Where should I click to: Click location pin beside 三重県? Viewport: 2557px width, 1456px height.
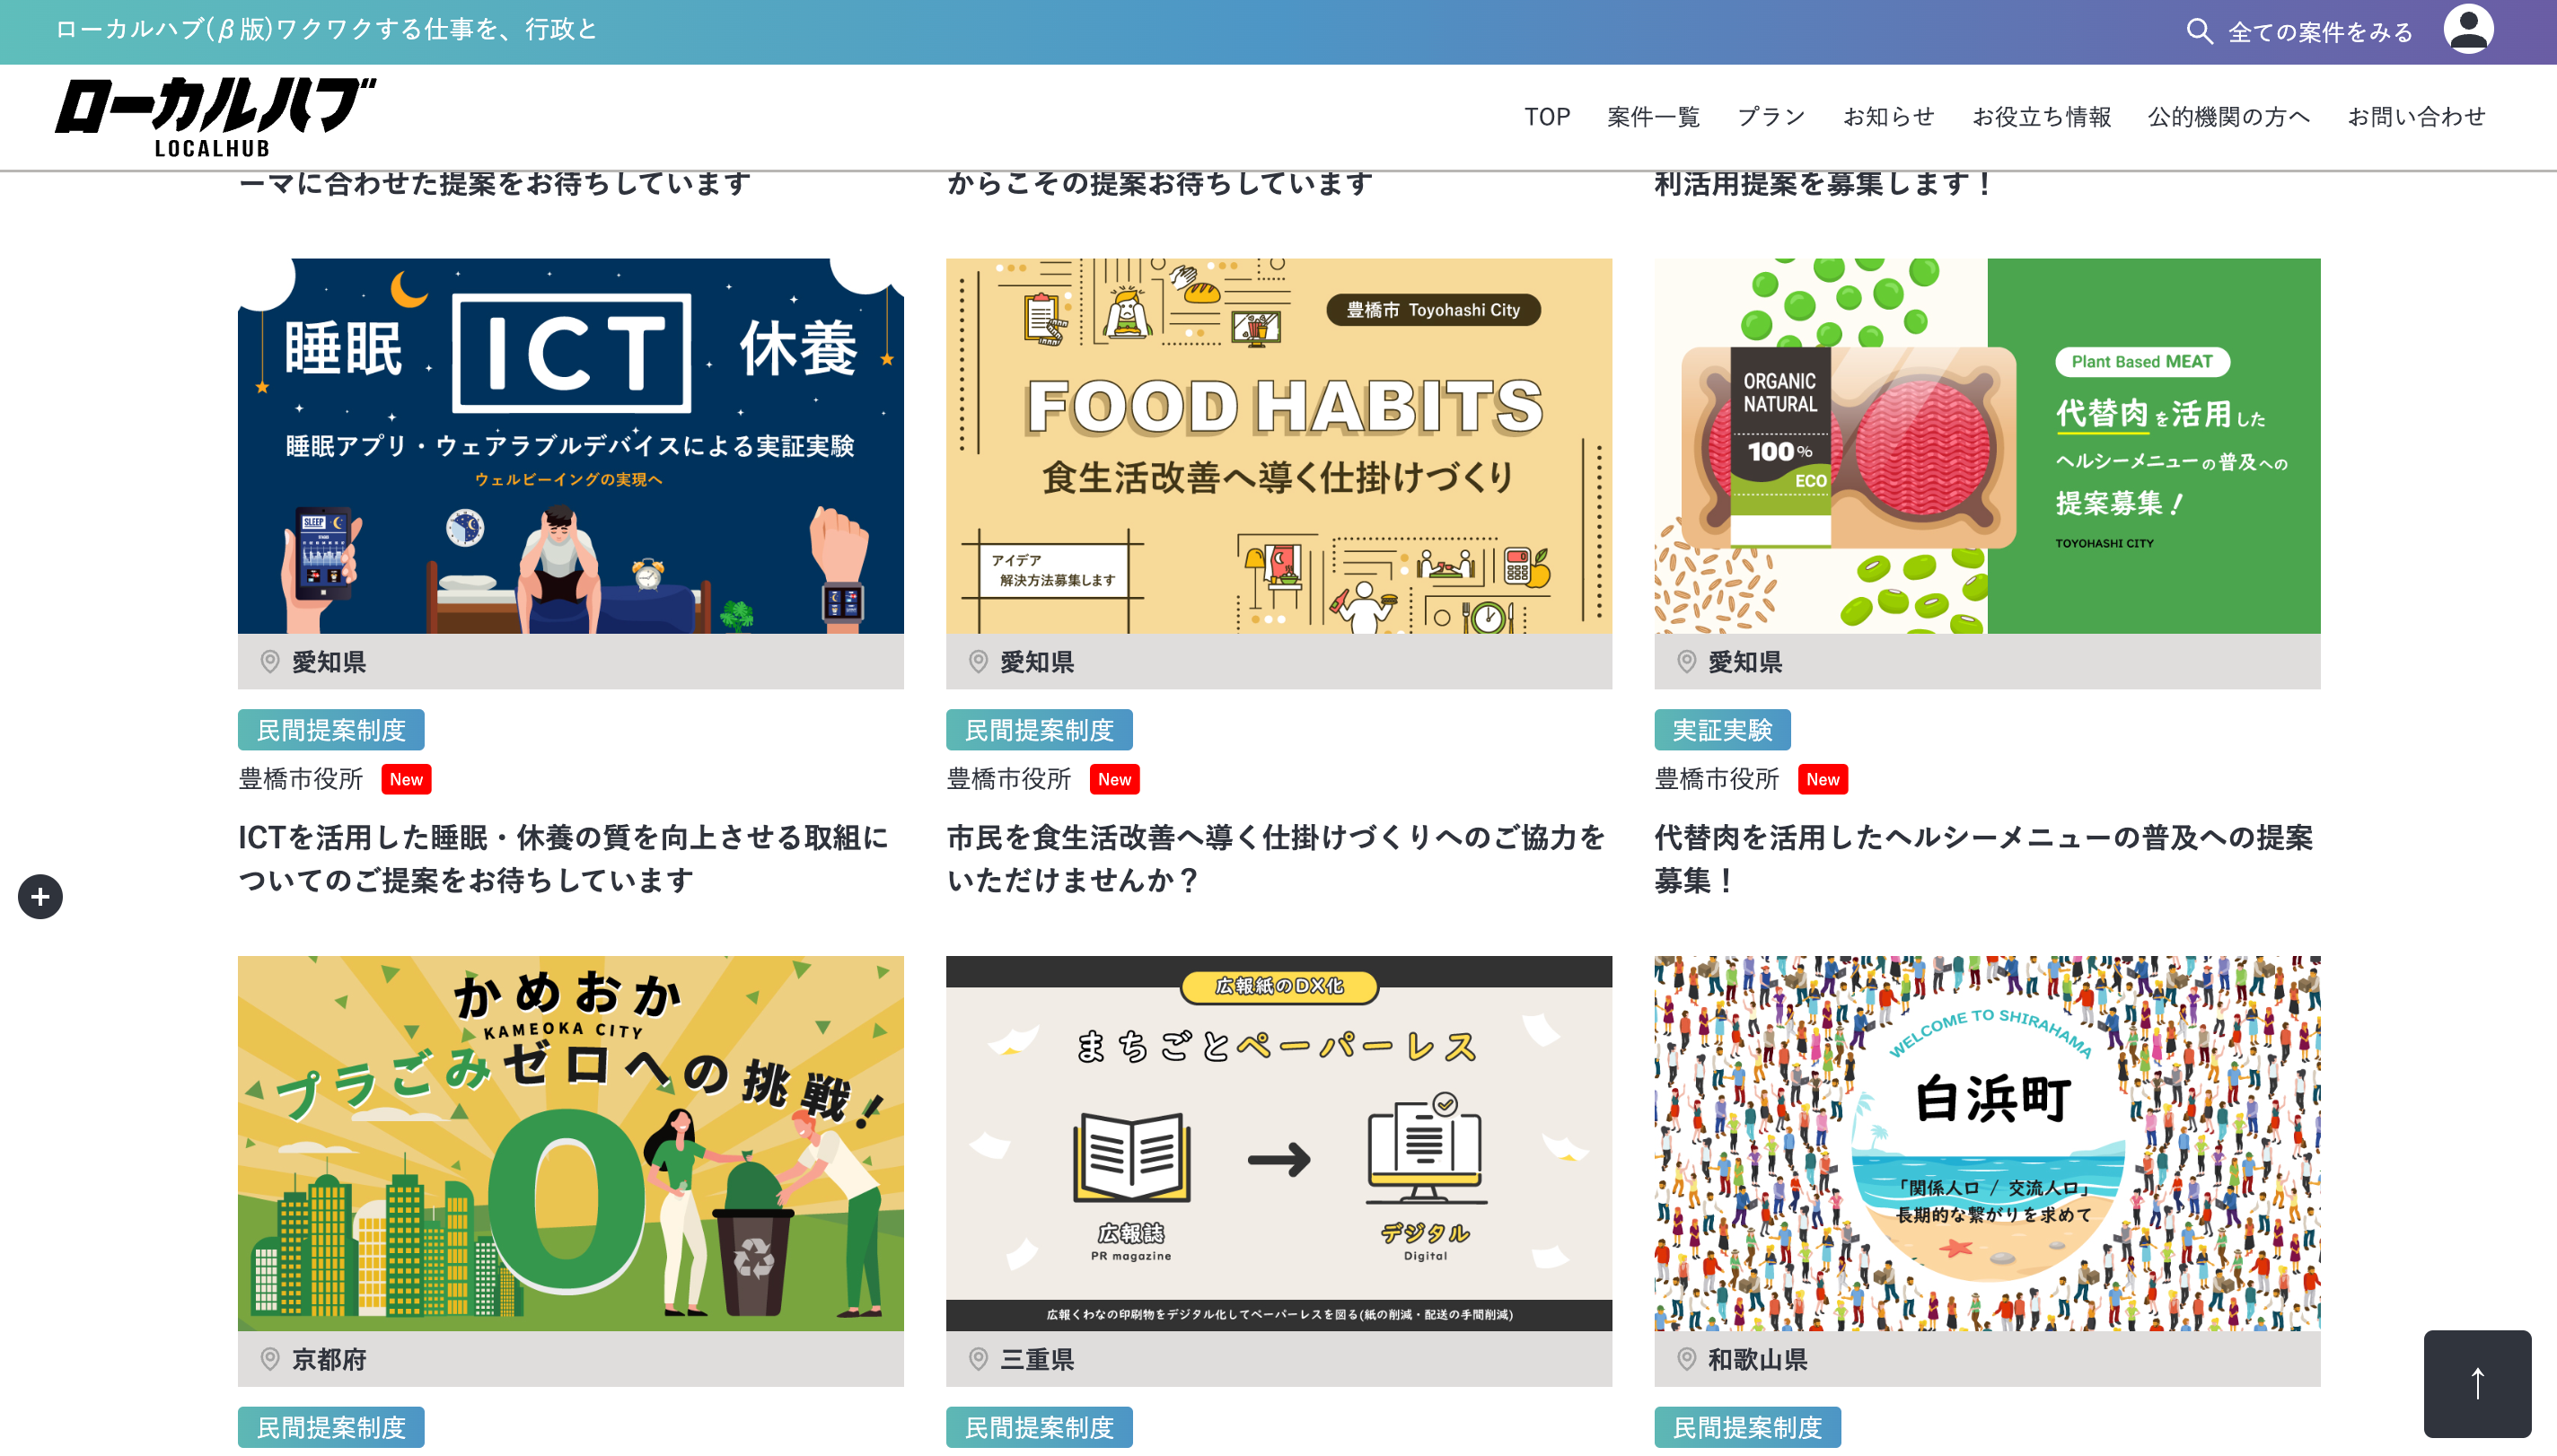tap(978, 1359)
